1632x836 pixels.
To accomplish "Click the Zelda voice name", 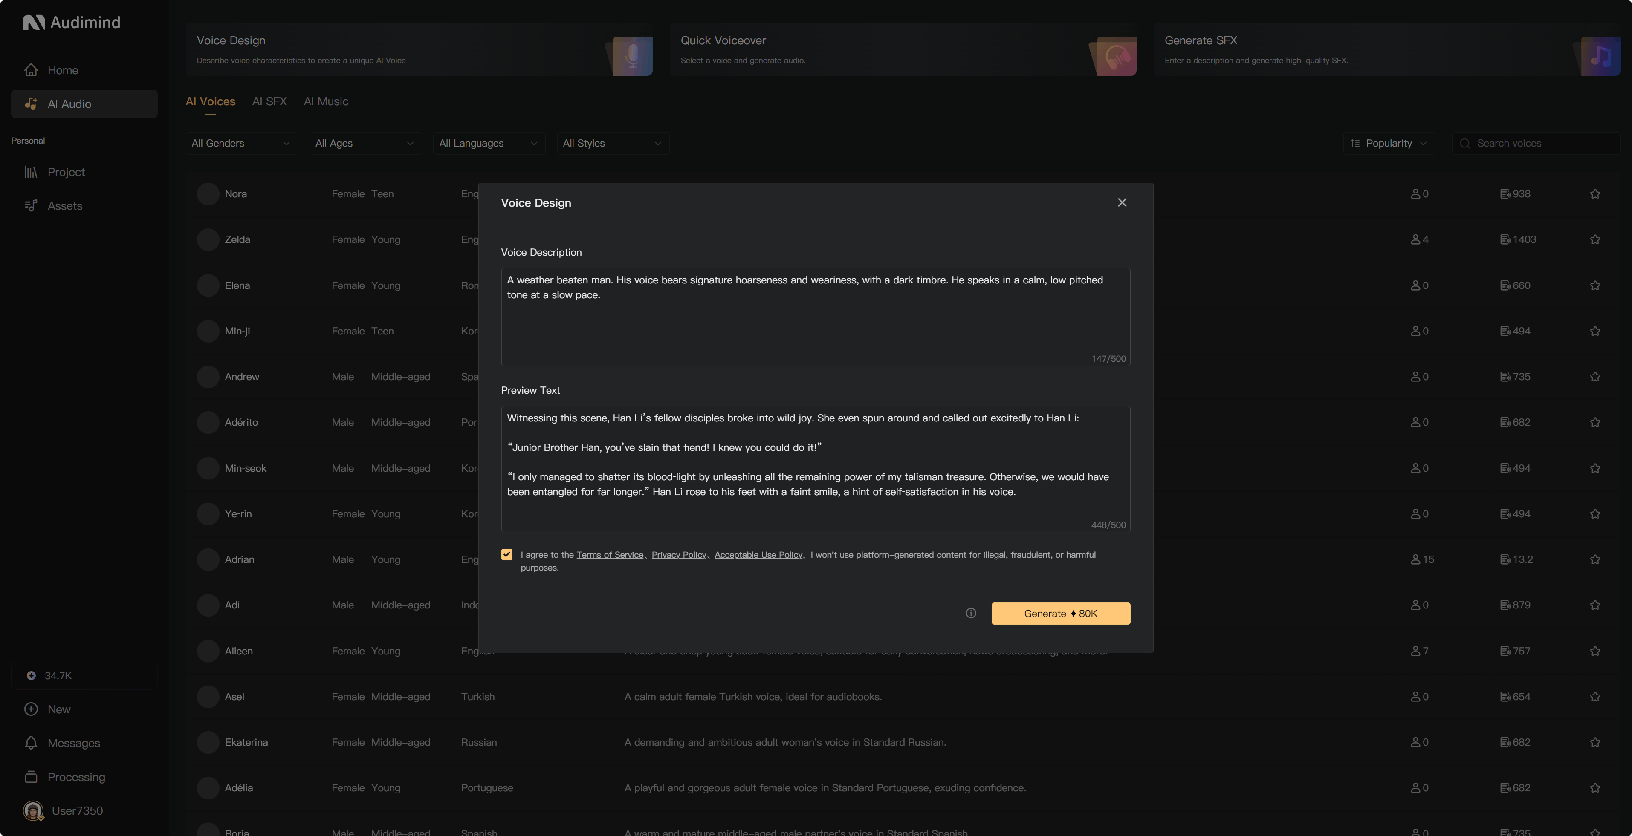I will point(237,239).
